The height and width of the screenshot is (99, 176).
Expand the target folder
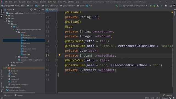click(x=6, y=68)
